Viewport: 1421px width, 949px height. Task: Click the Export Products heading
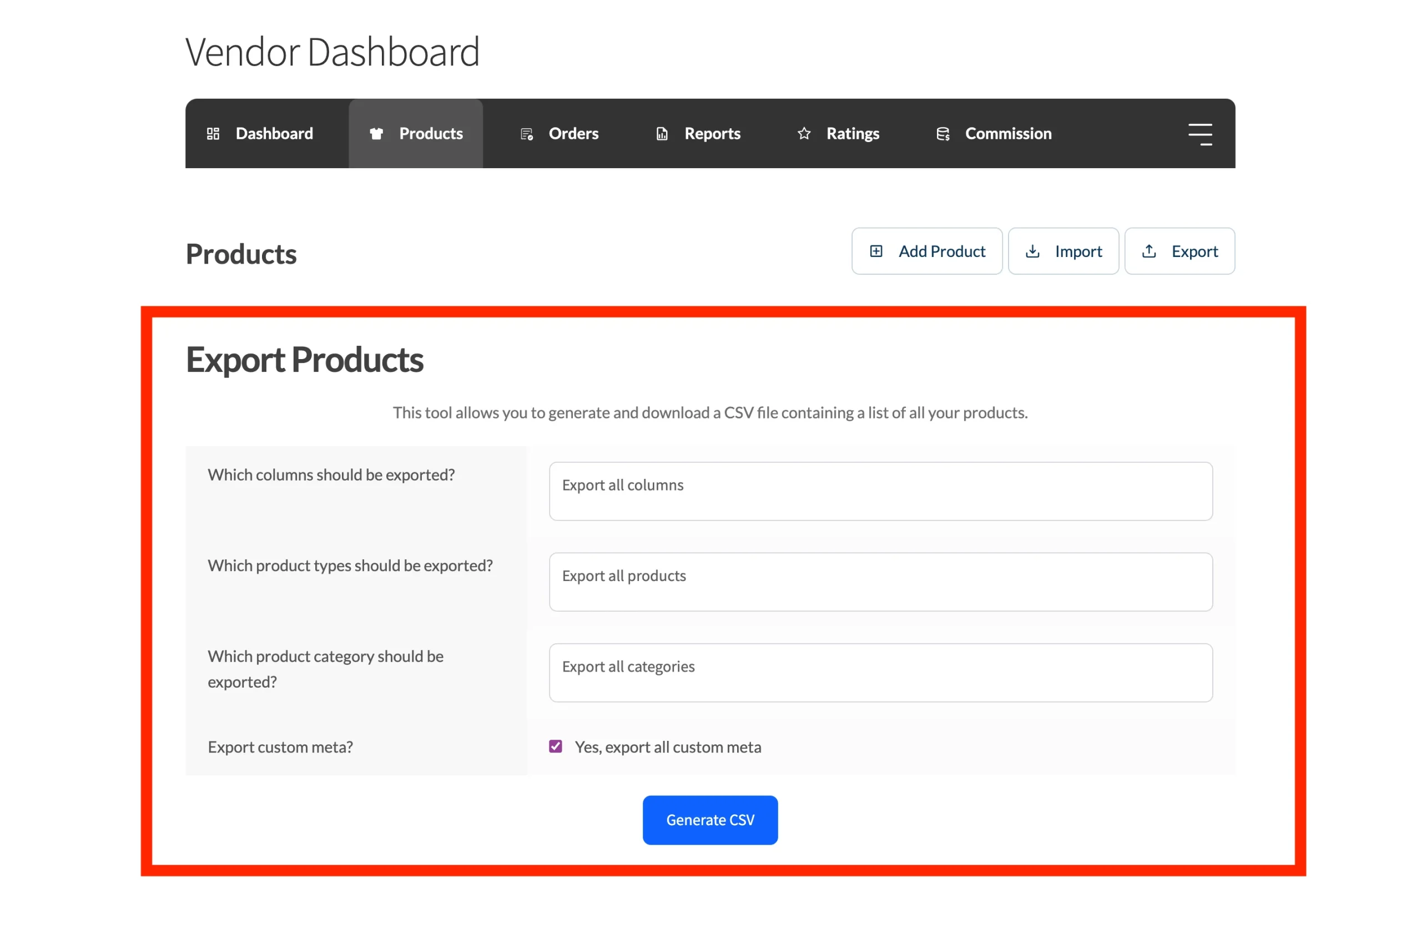point(304,360)
